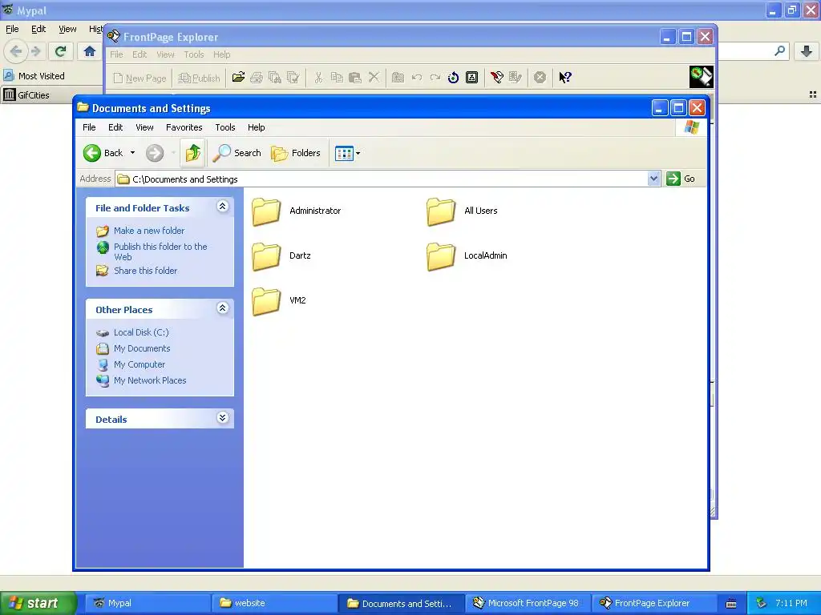Go to Local Disk (C:)
The image size is (821, 615).
pos(141,332)
